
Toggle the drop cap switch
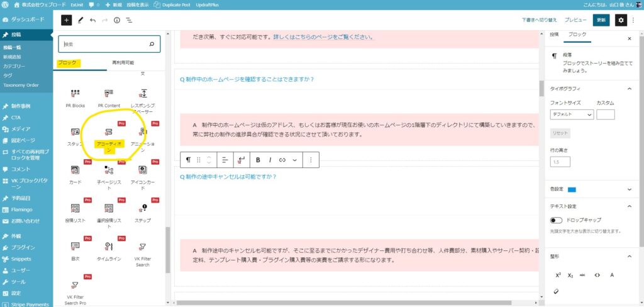(x=556, y=220)
